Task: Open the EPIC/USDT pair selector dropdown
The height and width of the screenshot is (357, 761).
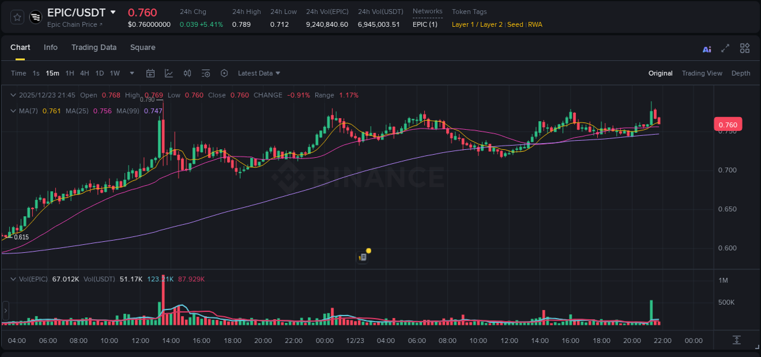Action: point(111,12)
